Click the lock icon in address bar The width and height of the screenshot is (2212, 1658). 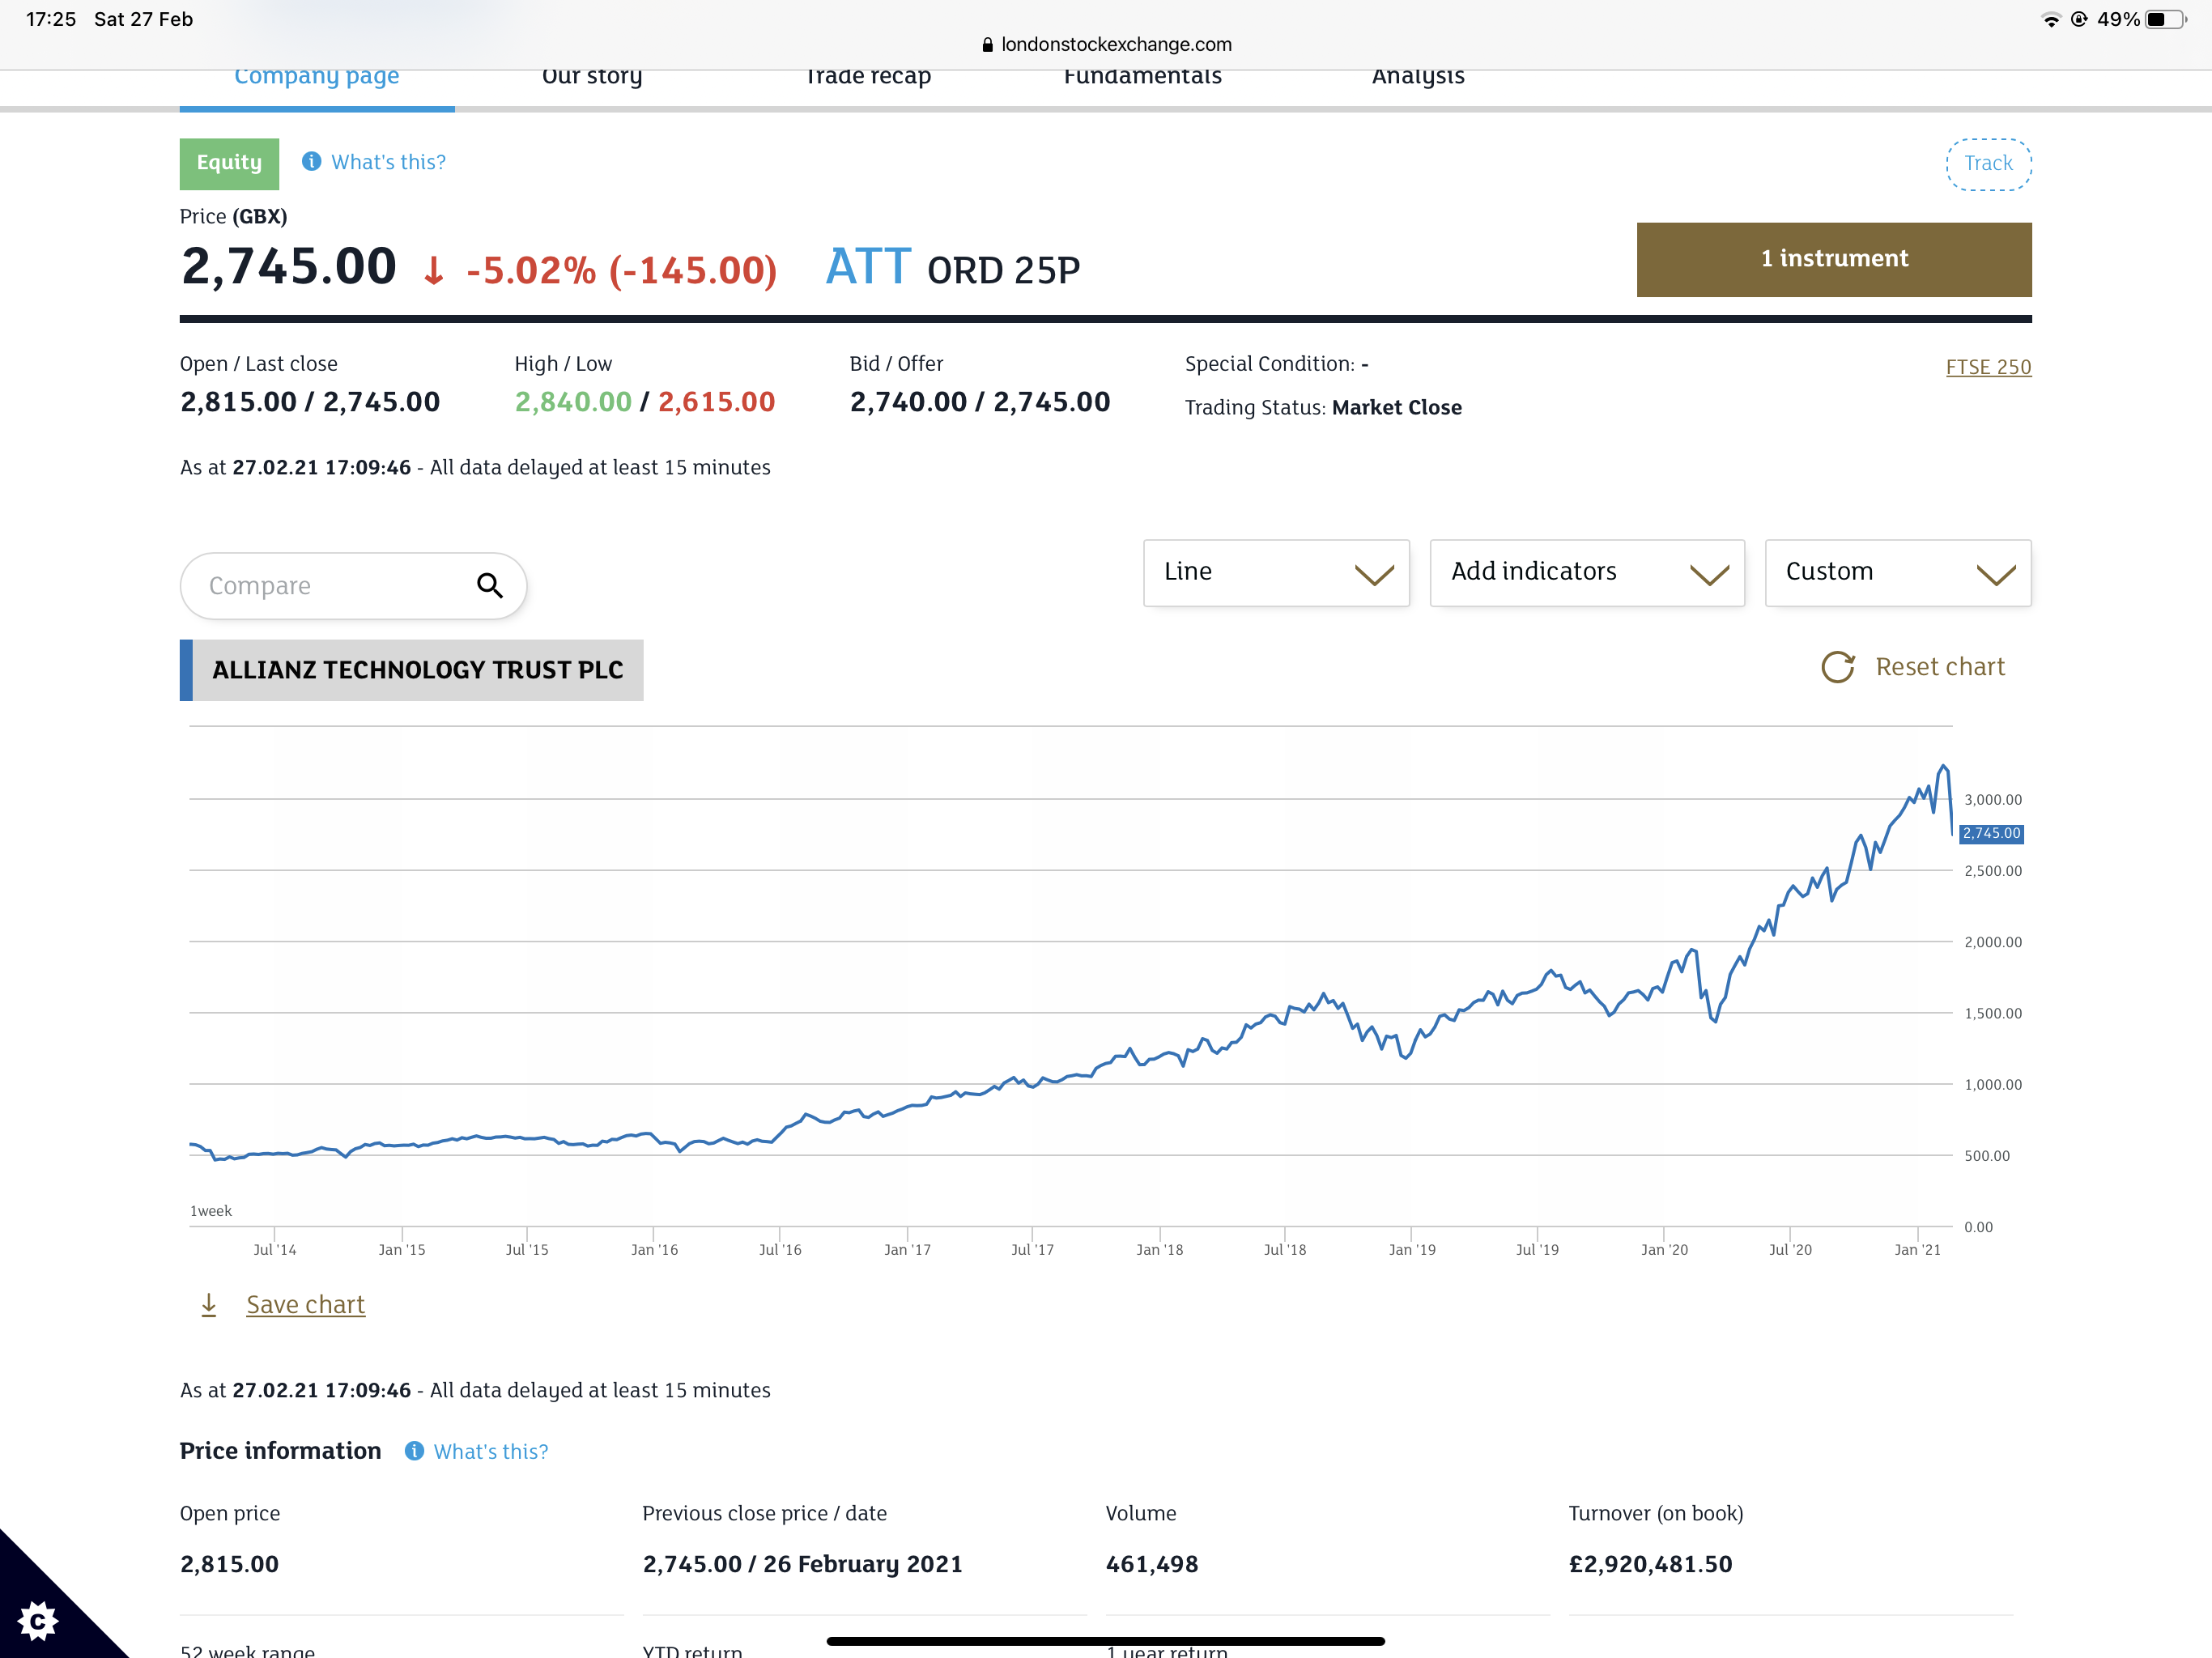coord(987,44)
